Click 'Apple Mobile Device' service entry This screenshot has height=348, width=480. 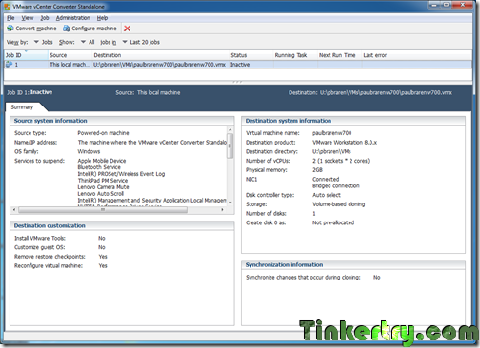tap(102, 161)
